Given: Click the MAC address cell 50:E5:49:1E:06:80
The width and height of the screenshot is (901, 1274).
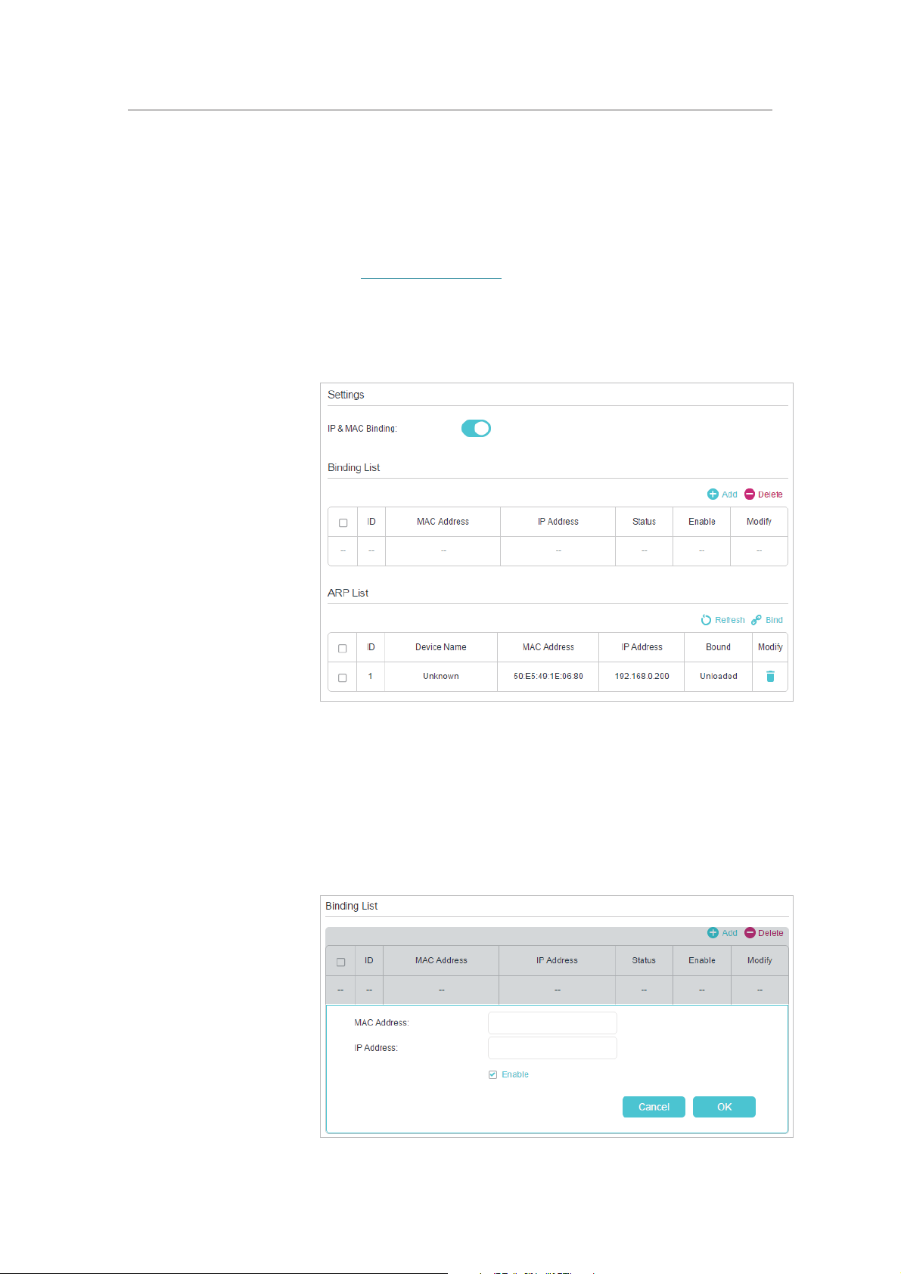Looking at the screenshot, I should pos(548,677).
